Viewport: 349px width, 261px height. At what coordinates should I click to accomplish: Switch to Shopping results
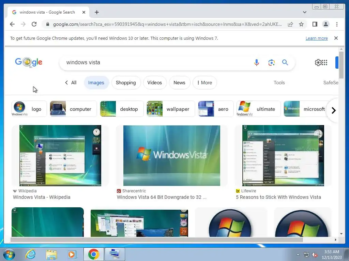pyautogui.click(x=126, y=83)
